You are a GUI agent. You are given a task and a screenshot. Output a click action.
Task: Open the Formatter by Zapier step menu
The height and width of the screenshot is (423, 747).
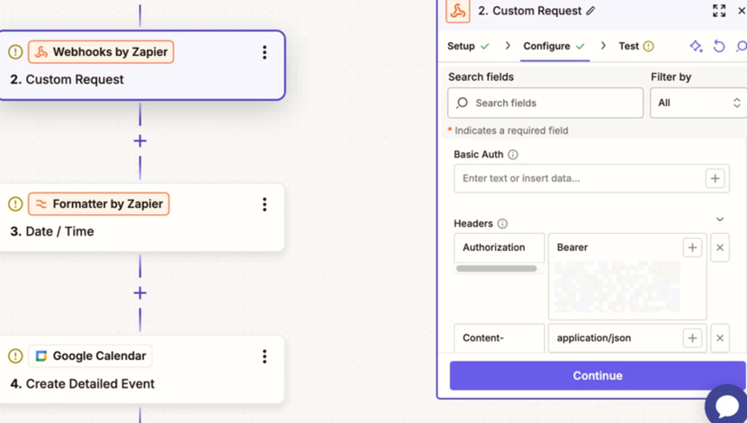tap(265, 204)
